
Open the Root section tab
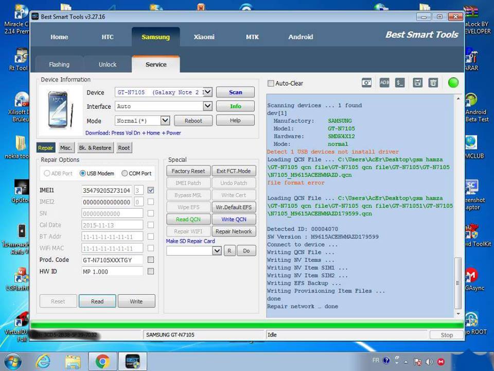[x=124, y=148]
